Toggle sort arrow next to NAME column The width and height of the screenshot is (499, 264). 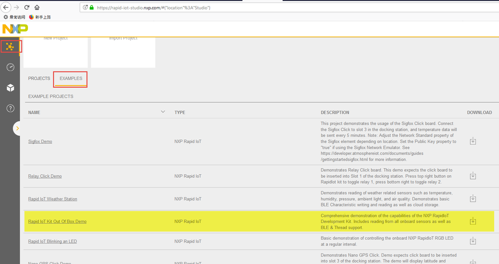(163, 112)
